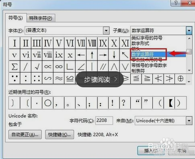Insert recently used circle ○ symbol

tap(48, 103)
